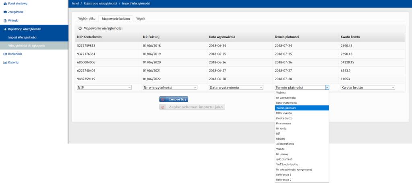The image size is (412, 185).
Task: Open the Nr wierzytelności mapping dropdown
Action: [170, 87]
